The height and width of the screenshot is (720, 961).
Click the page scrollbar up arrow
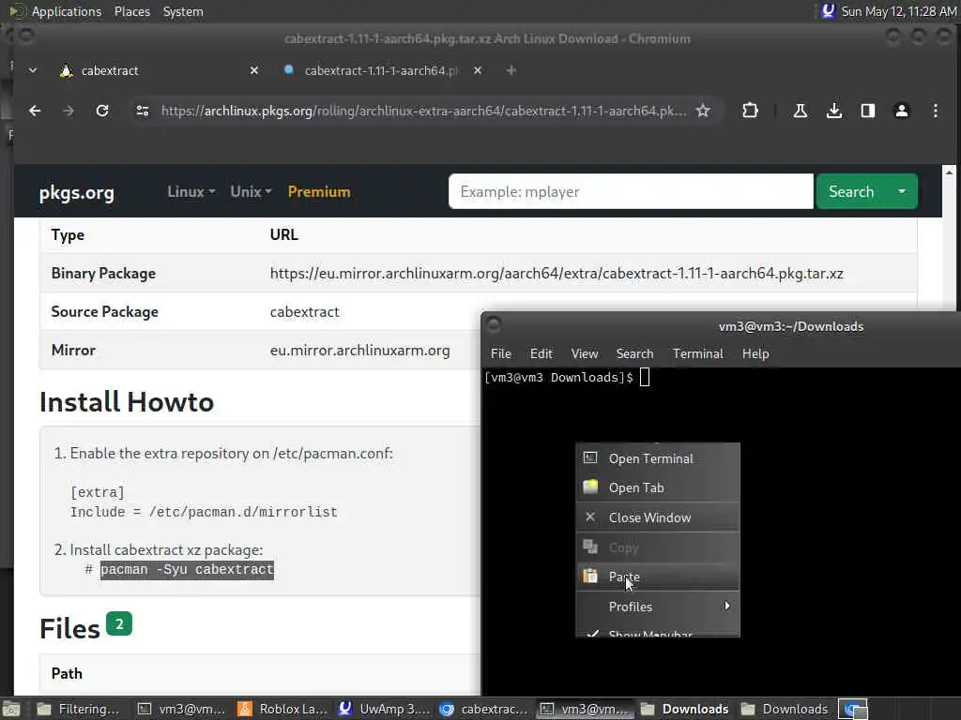(950, 172)
